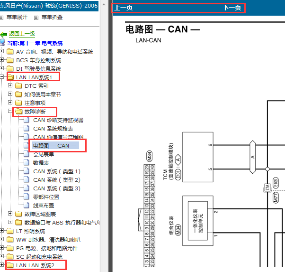
Task: Click the 菜单展开 expand-all button
Action: coord(17,17)
